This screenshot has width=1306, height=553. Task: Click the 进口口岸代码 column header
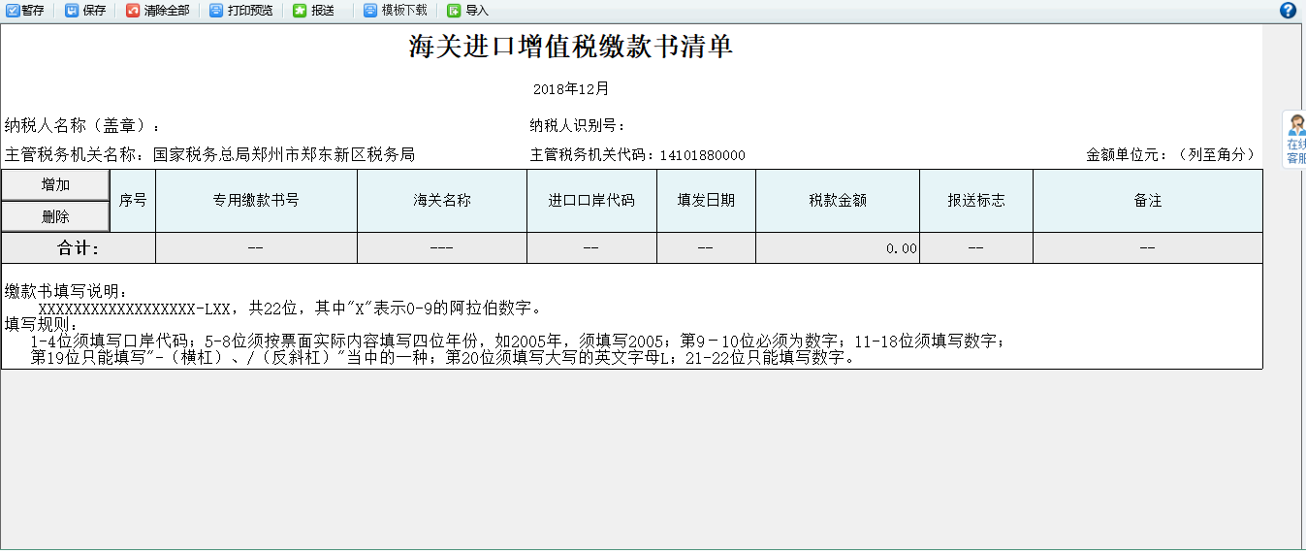point(591,201)
